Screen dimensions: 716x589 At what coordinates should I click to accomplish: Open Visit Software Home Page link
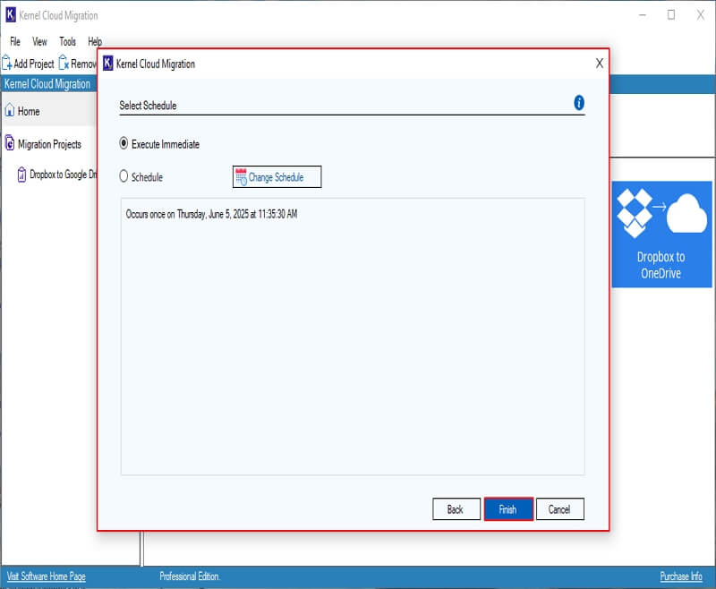pyautogui.click(x=47, y=576)
